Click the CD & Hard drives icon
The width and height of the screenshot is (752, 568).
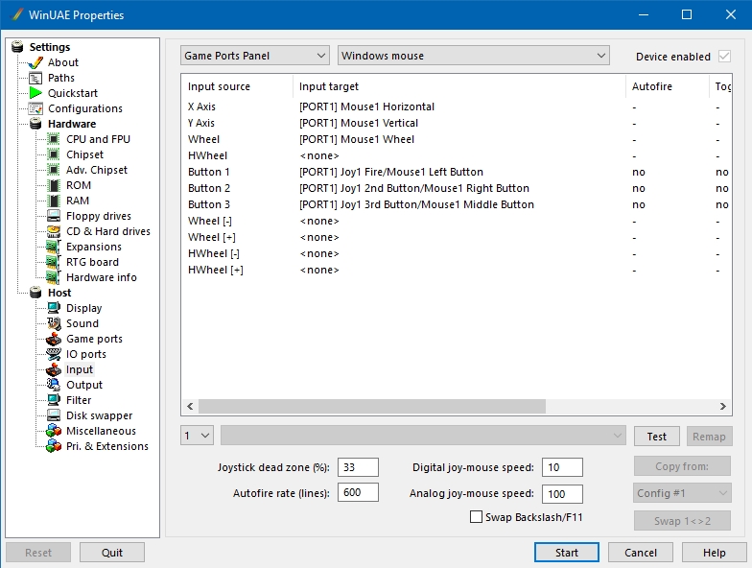54,232
